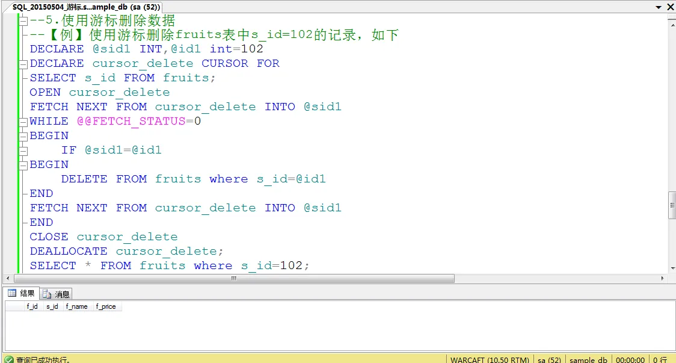The image size is (676, 363).
Task: Click the sa (52) login in status bar
Action: [x=549, y=359]
